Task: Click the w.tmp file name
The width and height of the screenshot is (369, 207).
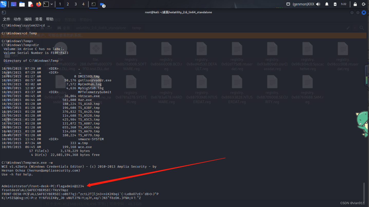Action: 83,143
